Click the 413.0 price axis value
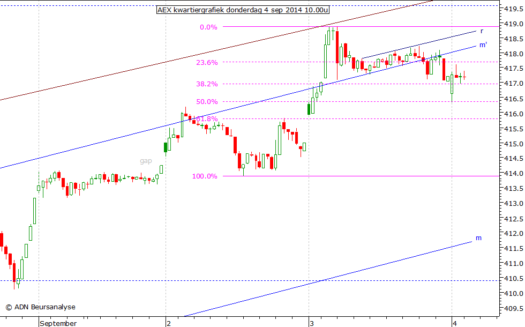The image size is (525, 327). pos(513,203)
